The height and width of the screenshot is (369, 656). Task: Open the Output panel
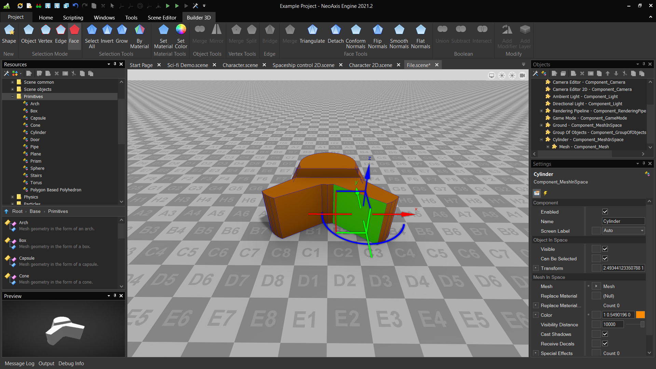pos(46,363)
